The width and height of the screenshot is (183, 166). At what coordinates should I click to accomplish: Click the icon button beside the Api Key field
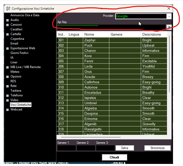(169, 27)
